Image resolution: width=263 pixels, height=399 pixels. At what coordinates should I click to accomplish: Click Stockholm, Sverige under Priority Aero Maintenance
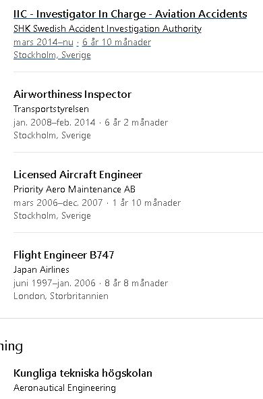click(x=52, y=216)
